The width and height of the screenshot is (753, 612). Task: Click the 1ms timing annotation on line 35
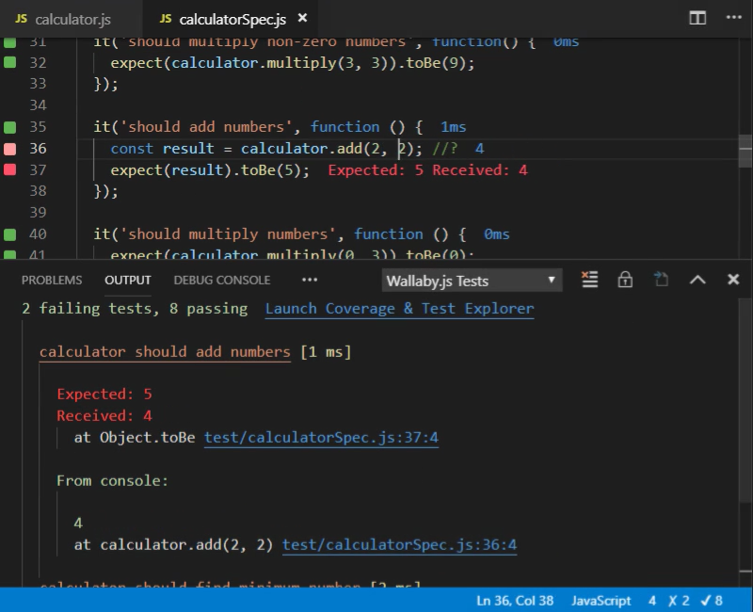[x=454, y=127]
